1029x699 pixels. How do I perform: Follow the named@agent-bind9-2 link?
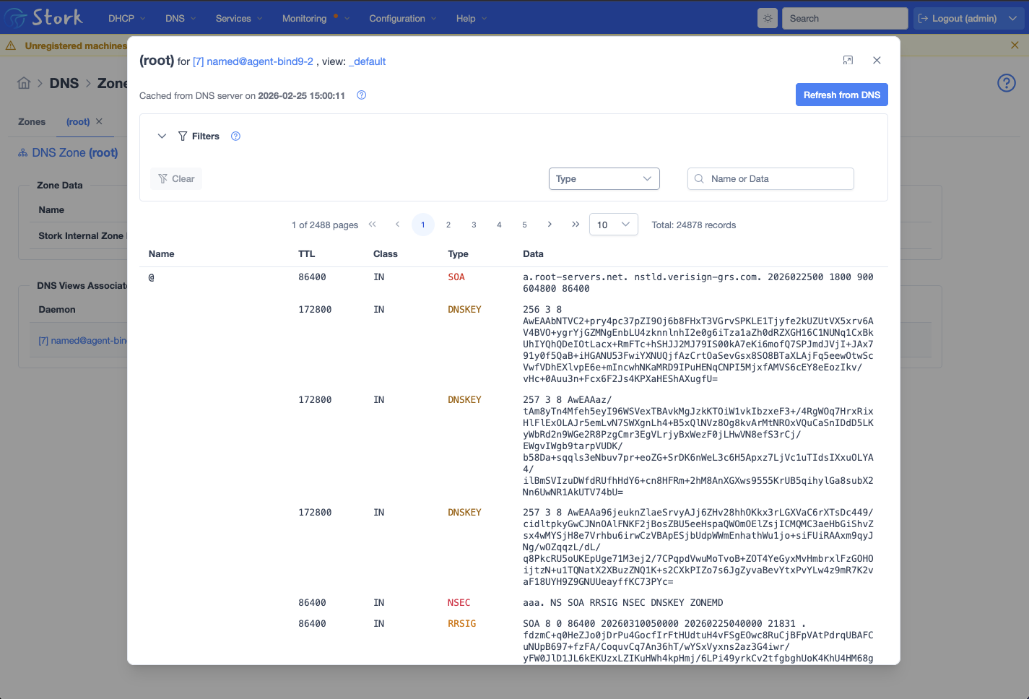[254, 61]
